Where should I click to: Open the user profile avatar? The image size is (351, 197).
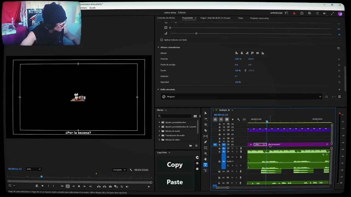tap(340, 14)
